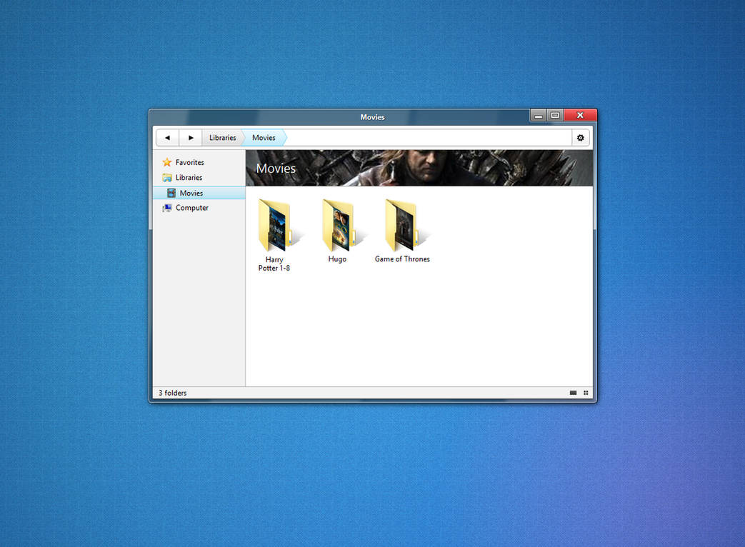Switch to large icons grid view
745x547 pixels.
[586, 393]
